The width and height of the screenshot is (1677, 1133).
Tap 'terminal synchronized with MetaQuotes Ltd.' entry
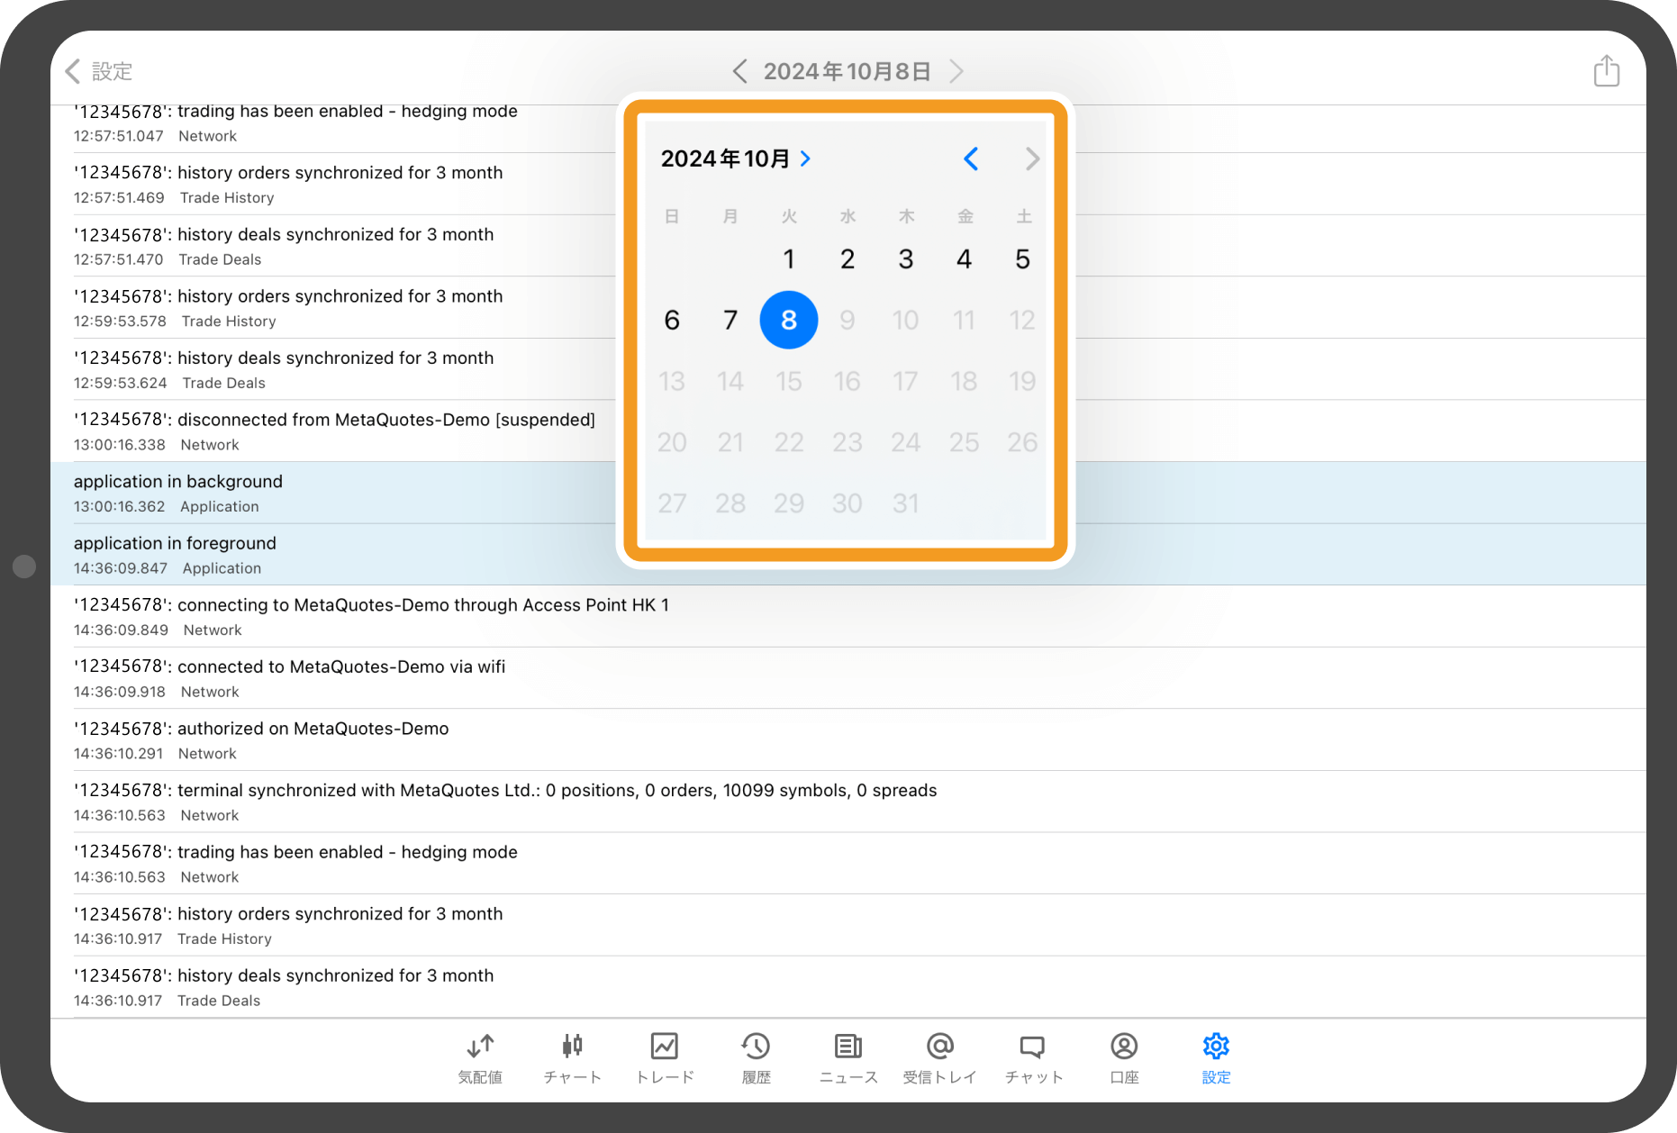[848, 802]
